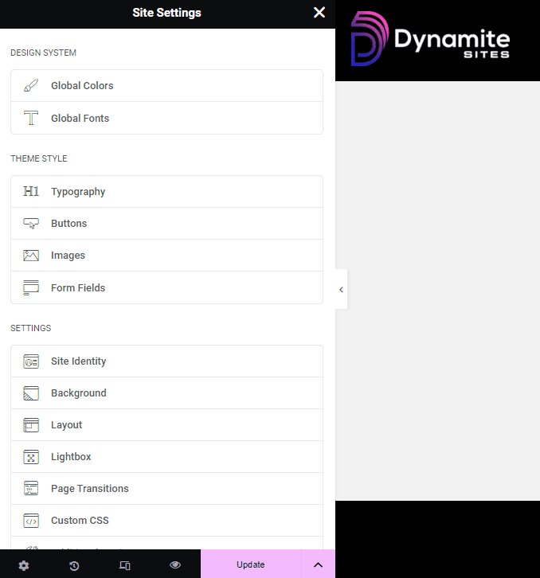Click the Site Identity icon

pyautogui.click(x=31, y=361)
